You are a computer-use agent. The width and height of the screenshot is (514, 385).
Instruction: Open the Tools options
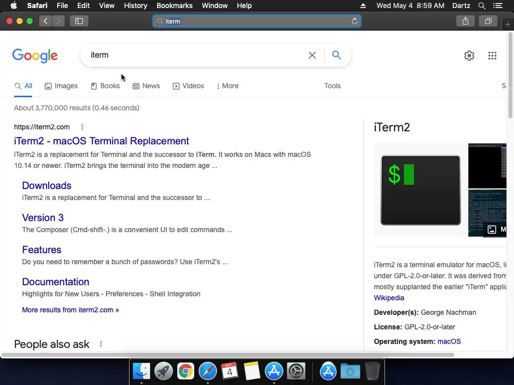[332, 86]
